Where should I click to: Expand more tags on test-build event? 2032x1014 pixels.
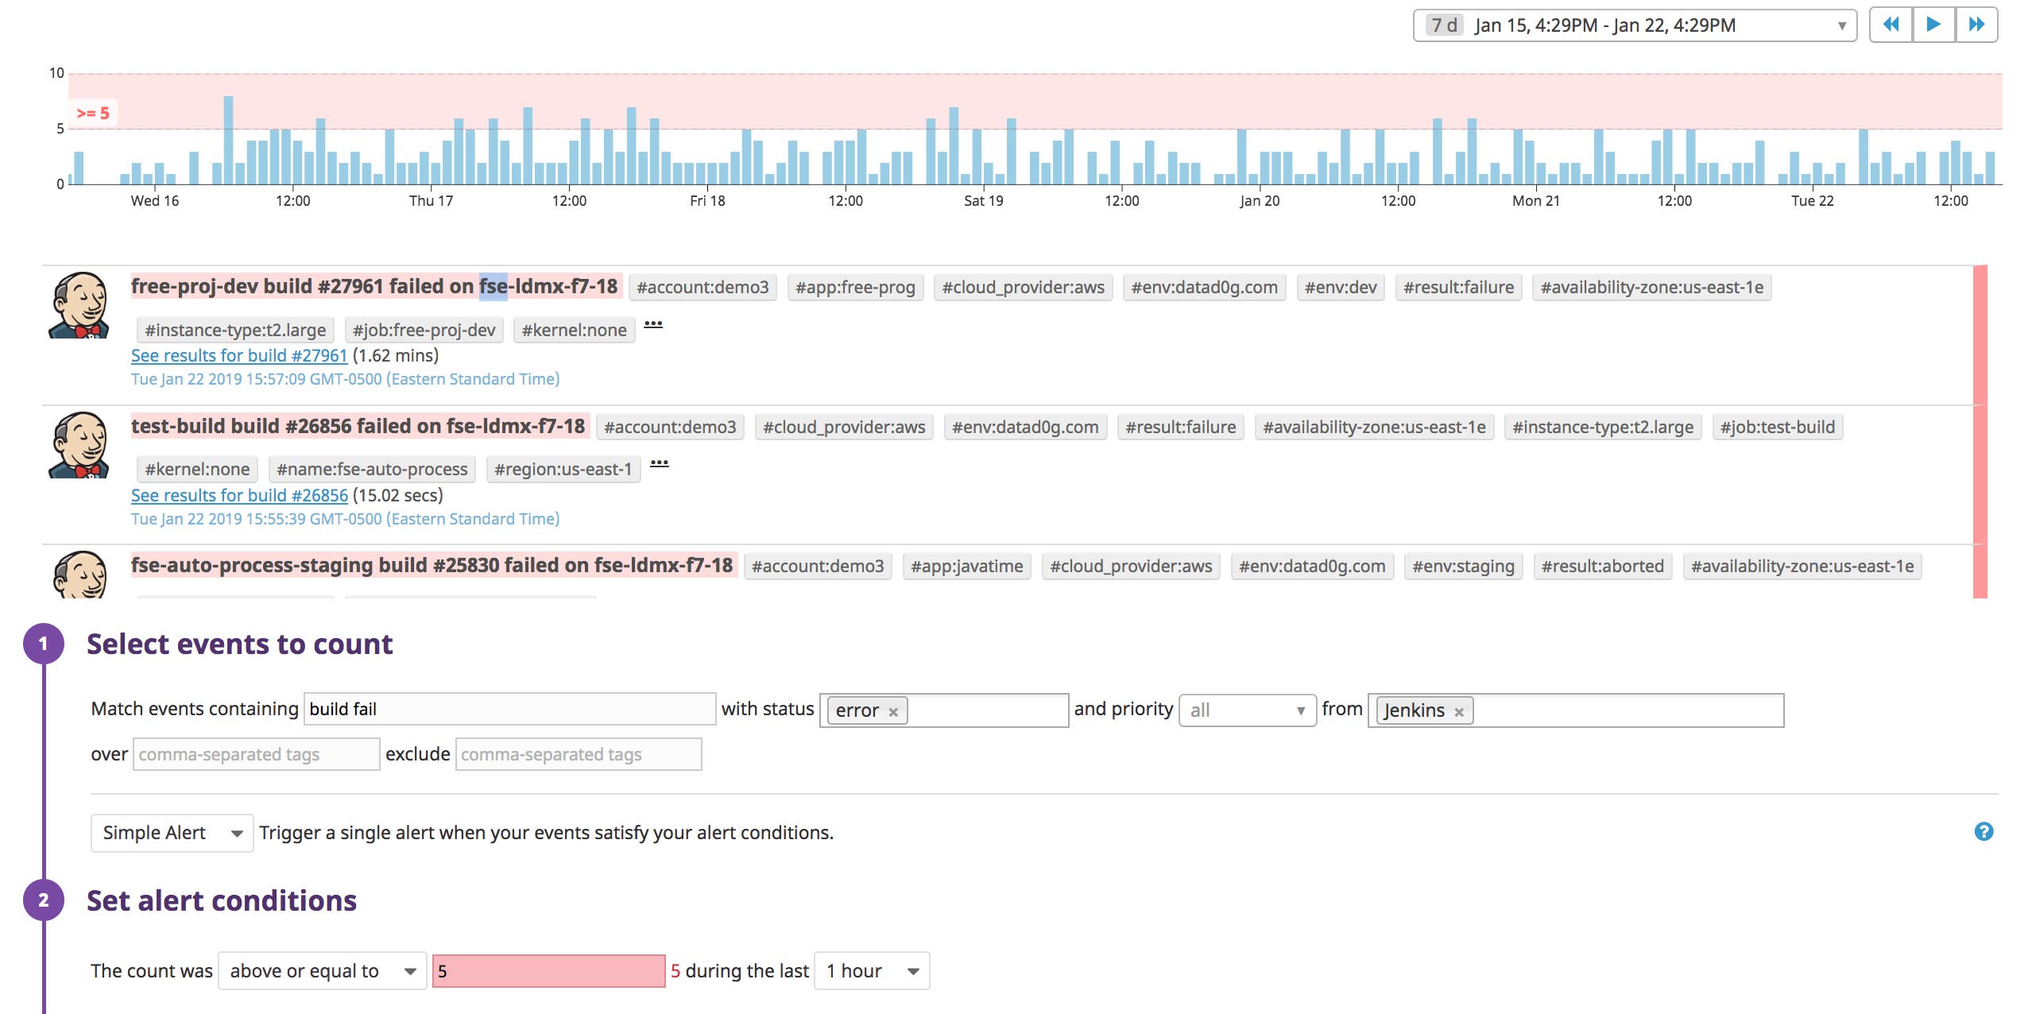pyautogui.click(x=660, y=463)
